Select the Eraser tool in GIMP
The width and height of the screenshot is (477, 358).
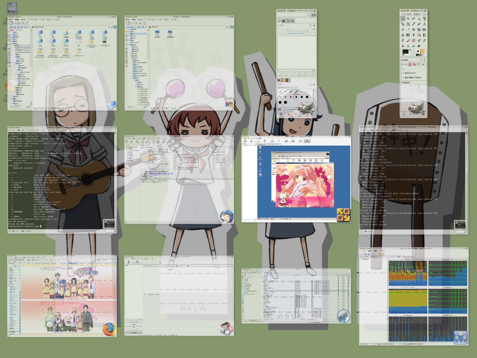(413, 40)
